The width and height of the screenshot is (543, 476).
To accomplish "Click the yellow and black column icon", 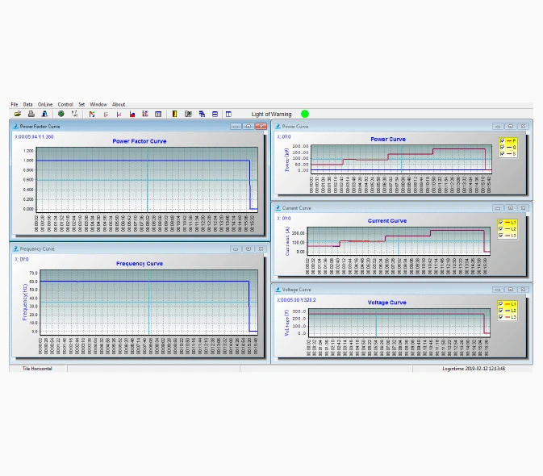I will (x=173, y=114).
